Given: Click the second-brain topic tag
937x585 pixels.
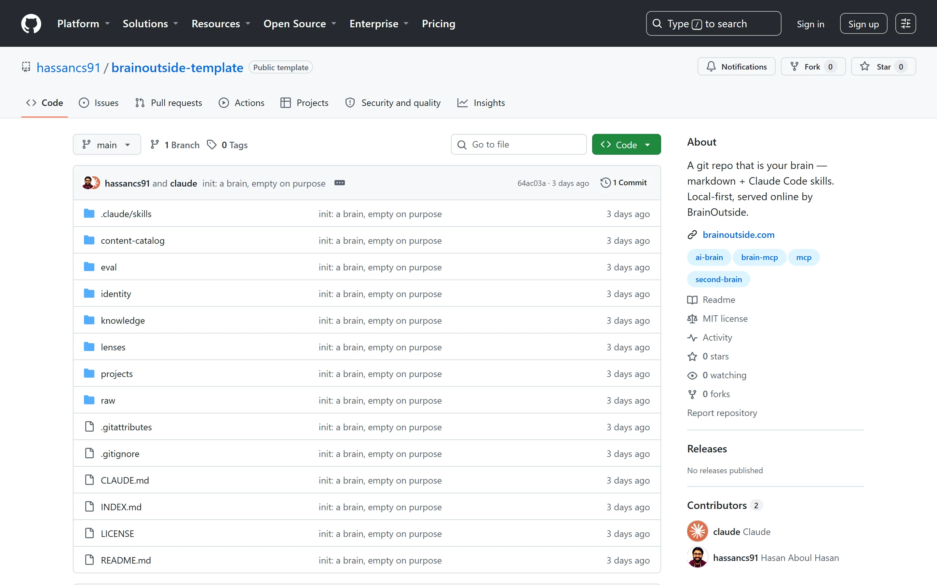Looking at the screenshot, I should click(719, 279).
